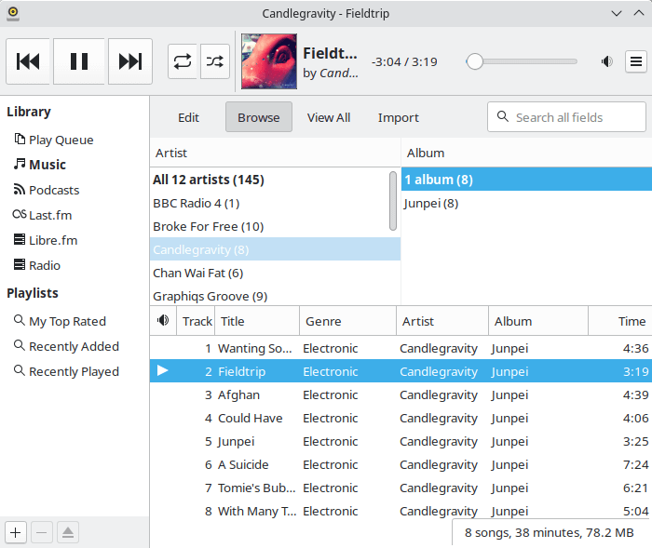
Task: Sort by the Album column header in track list
Action: point(538,321)
